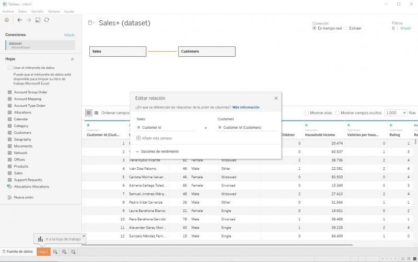The height and width of the screenshot is (262, 418).
Task: Click Añadir under Filtros
Action: click(x=405, y=28)
